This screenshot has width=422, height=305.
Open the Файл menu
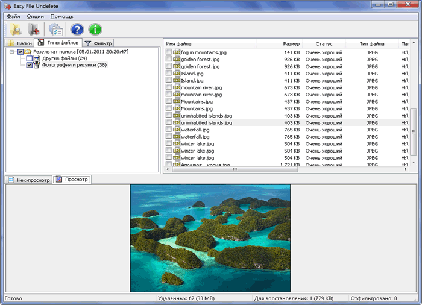pyautogui.click(x=13, y=16)
